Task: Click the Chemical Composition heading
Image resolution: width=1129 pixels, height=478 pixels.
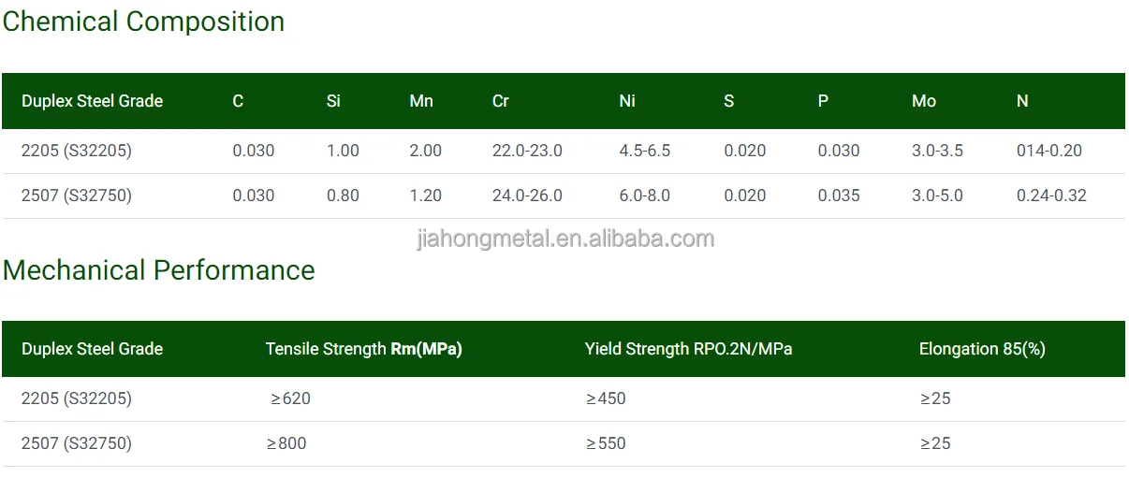Action: (x=143, y=22)
